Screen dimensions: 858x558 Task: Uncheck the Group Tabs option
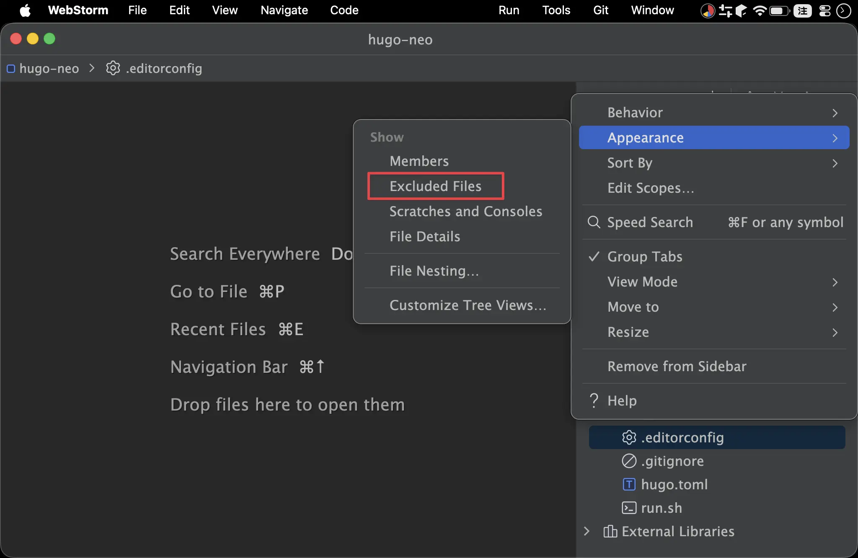(x=714, y=256)
